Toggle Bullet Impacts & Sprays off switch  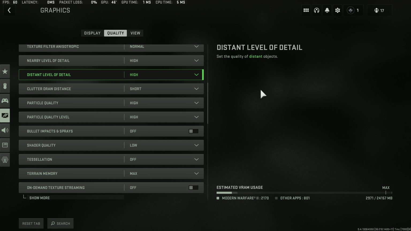[x=193, y=131]
